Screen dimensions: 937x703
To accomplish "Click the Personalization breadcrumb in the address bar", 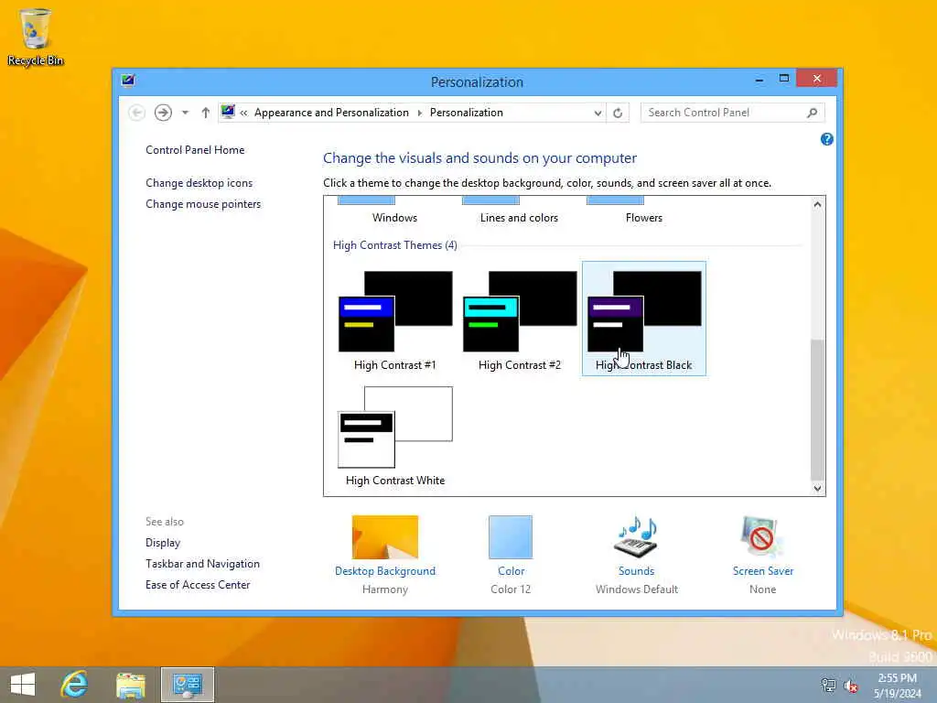I will point(466,113).
